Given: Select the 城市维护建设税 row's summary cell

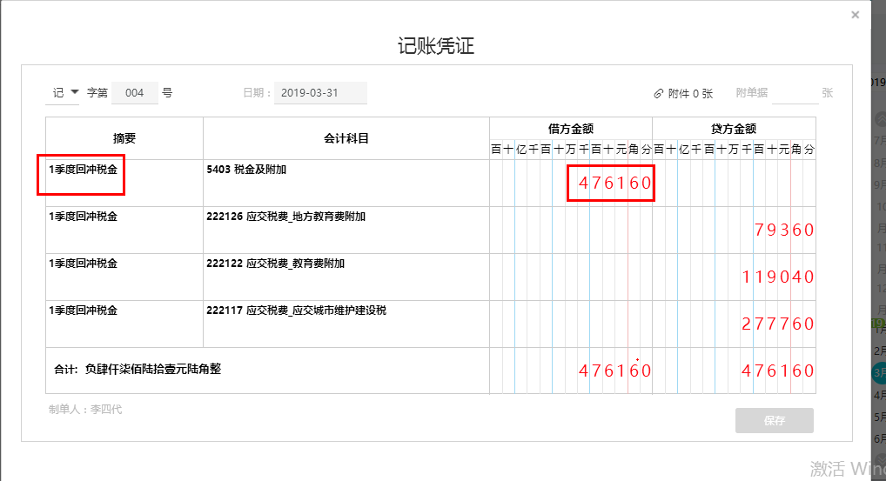Looking at the screenshot, I should (x=124, y=324).
